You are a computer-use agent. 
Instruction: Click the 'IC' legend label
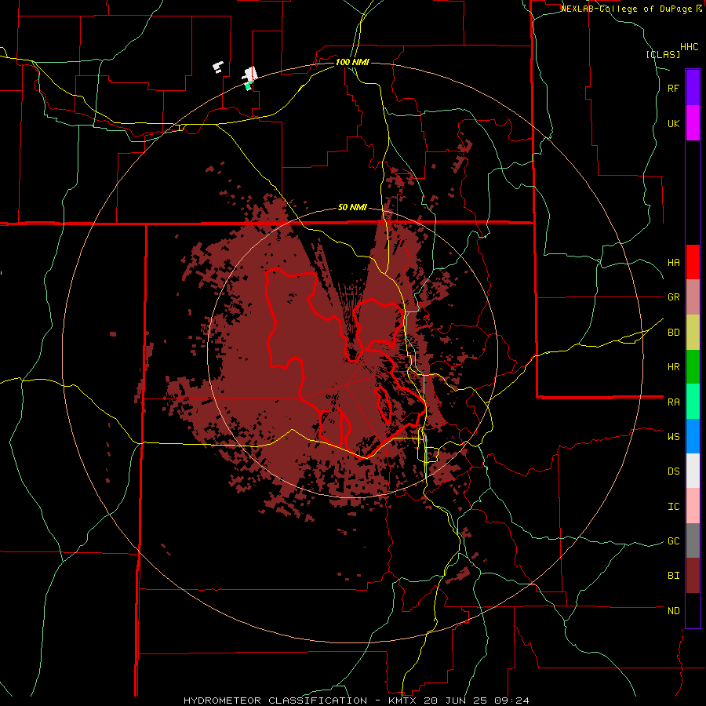[674, 507]
